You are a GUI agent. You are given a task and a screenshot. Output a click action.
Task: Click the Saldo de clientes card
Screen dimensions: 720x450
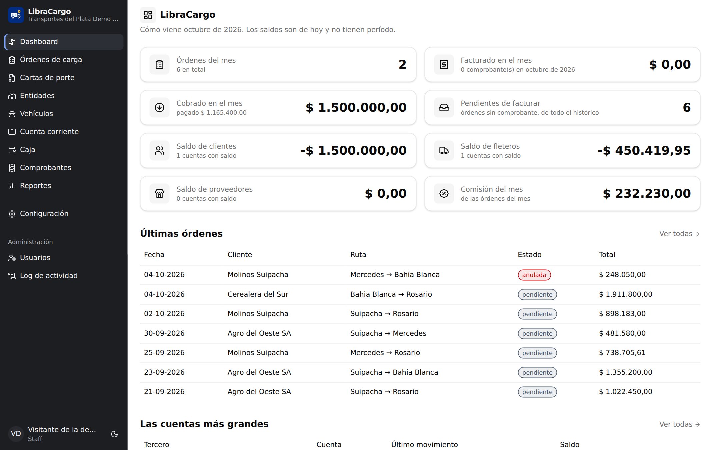click(x=278, y=150)
